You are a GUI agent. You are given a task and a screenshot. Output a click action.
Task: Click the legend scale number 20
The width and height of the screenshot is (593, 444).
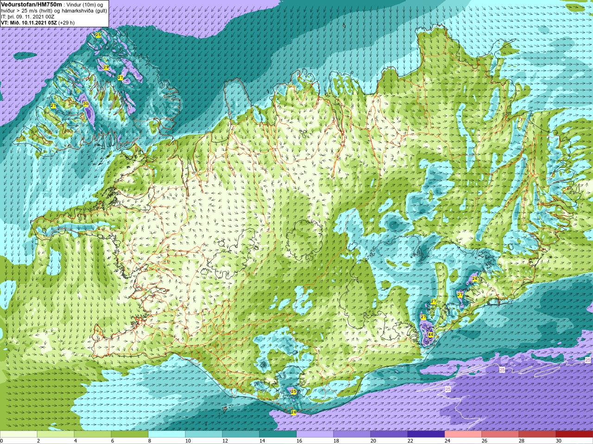373,441
